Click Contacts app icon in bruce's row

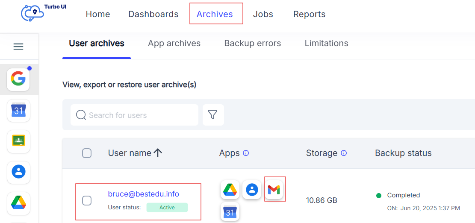pyautogui.click(x=252, y=190)
